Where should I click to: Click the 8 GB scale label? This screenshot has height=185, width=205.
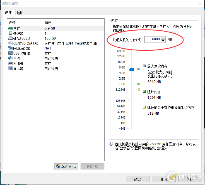click(122, 67)
